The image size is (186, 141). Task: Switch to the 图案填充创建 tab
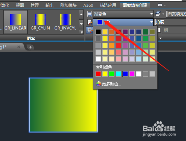point(135,5)
